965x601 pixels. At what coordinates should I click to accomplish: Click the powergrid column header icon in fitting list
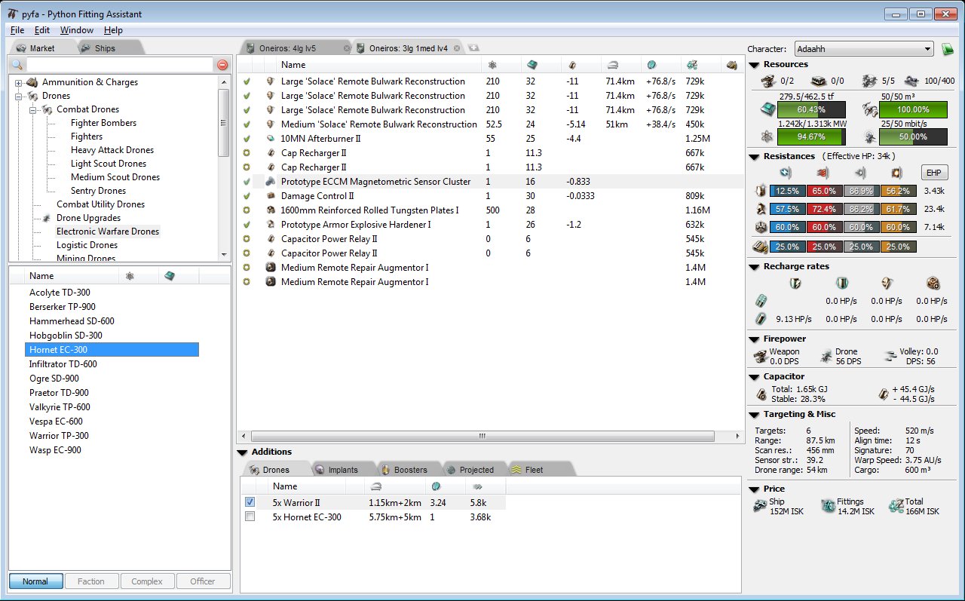(492, 65)
